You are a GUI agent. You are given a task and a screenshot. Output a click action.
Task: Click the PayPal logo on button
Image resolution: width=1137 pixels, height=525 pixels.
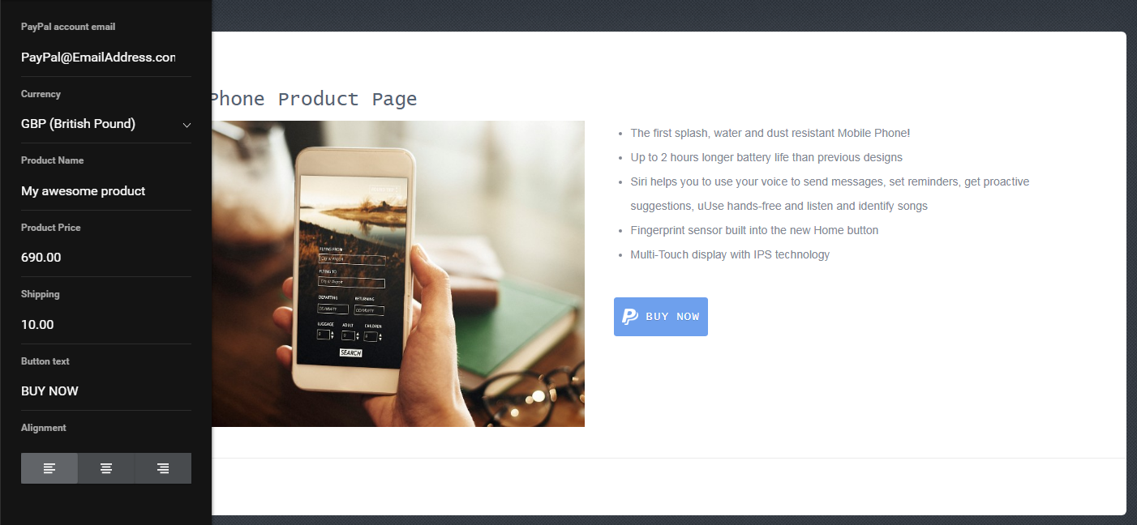(x=630, y=317)
